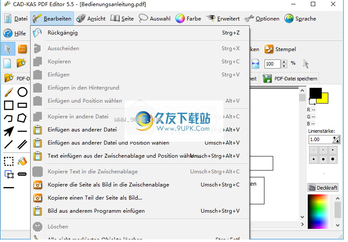Select the horizontal line tool

(x=22, y=131)
